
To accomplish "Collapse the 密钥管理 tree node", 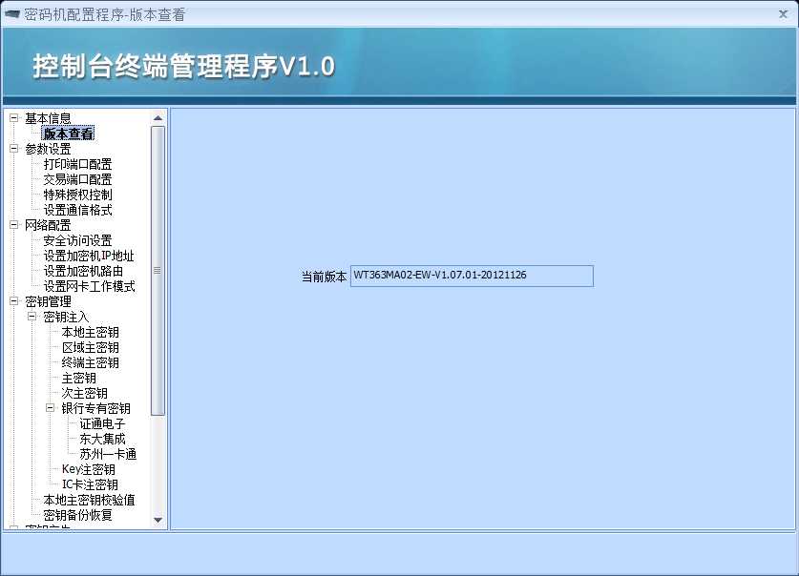I will 13,301.
